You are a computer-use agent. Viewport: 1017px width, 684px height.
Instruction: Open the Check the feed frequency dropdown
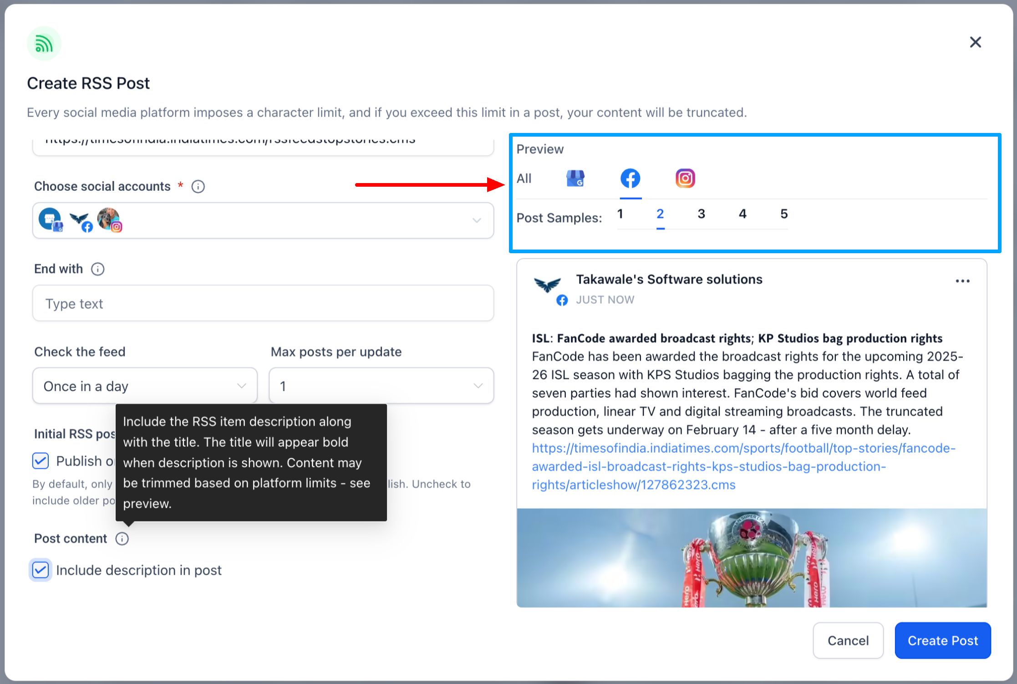(x=145, y=386)
